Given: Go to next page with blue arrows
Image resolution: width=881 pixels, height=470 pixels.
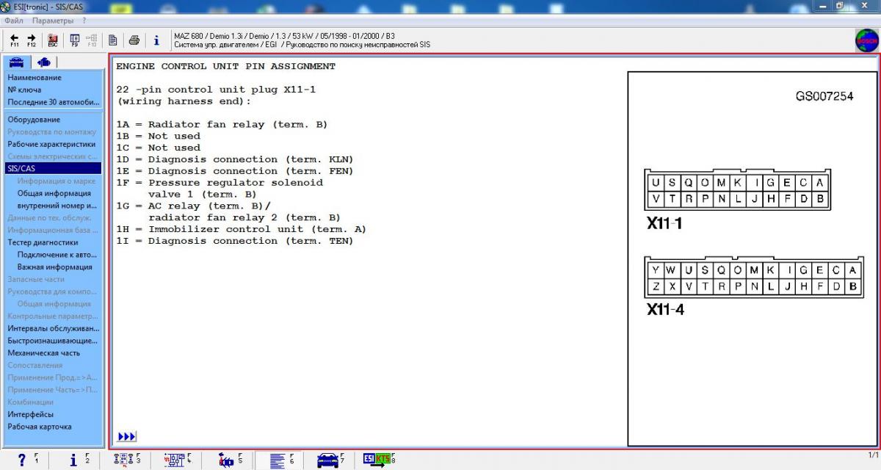Looking at the screenshot, I should [126, 437].
